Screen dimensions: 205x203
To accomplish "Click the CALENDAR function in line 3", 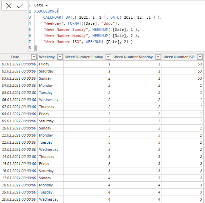I will coord(52,17).
